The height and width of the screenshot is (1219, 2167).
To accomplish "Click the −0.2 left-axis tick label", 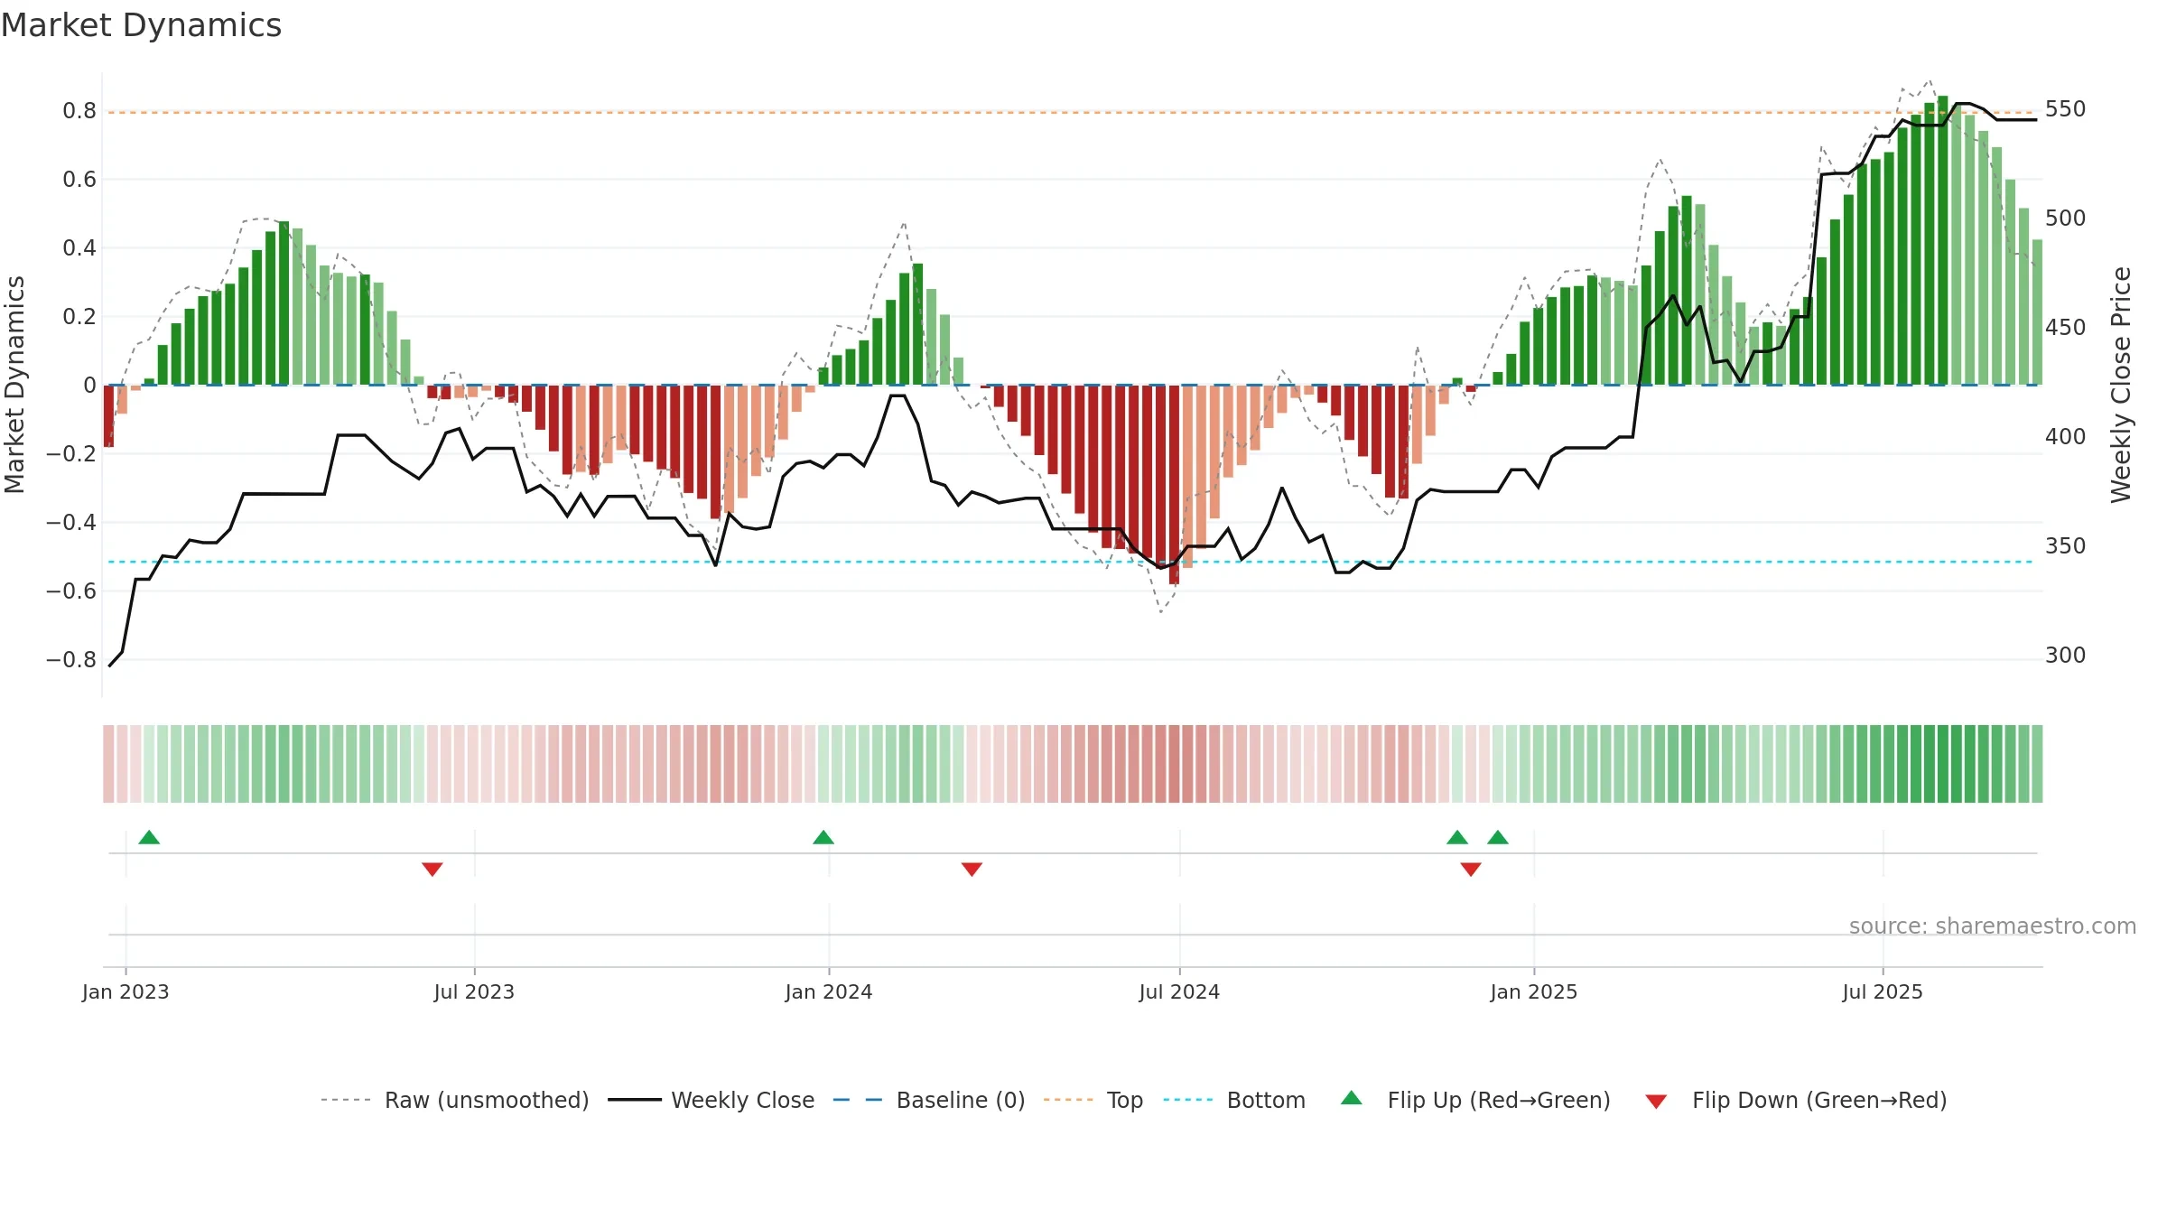I will point(71,454).
